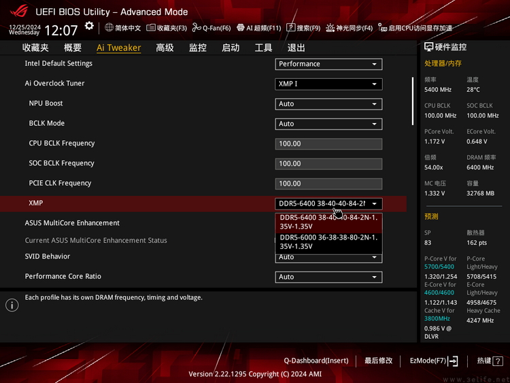Image resolution: width=510 pixels, height=383 pixels.
Task: Click the 12:07 clock display
Action: (x=61, y=31)
